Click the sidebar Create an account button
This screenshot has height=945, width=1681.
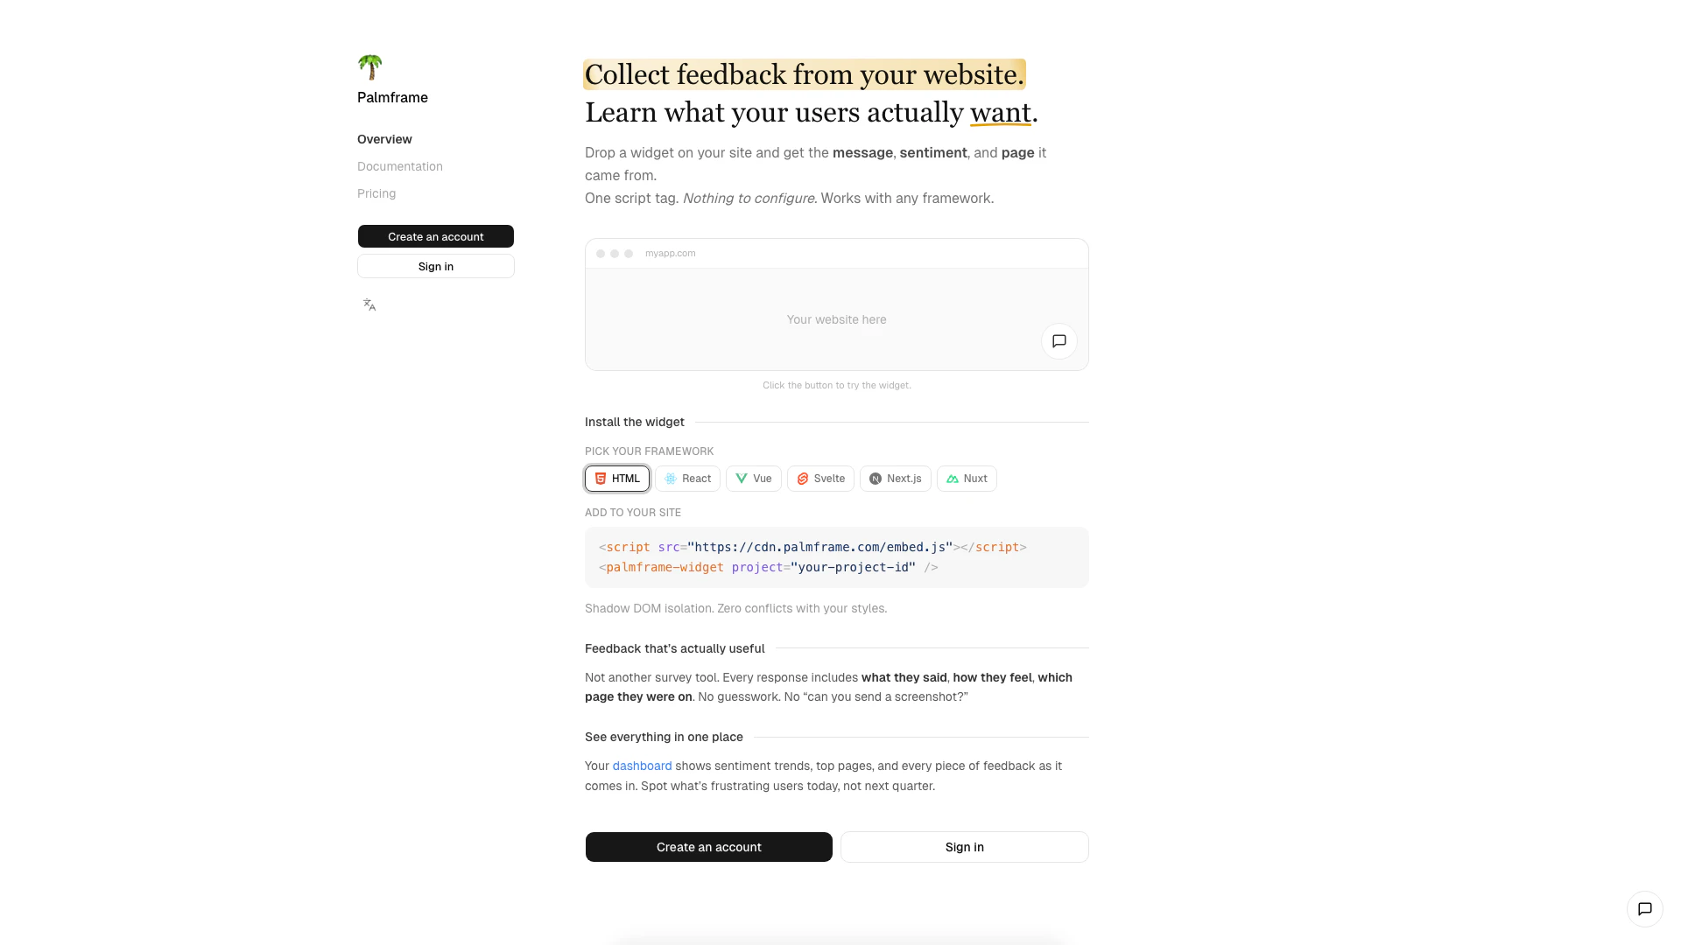click(x=436, y=236)
